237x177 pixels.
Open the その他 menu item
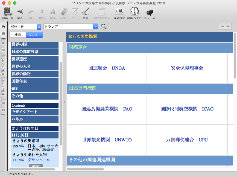pos(35,96)
